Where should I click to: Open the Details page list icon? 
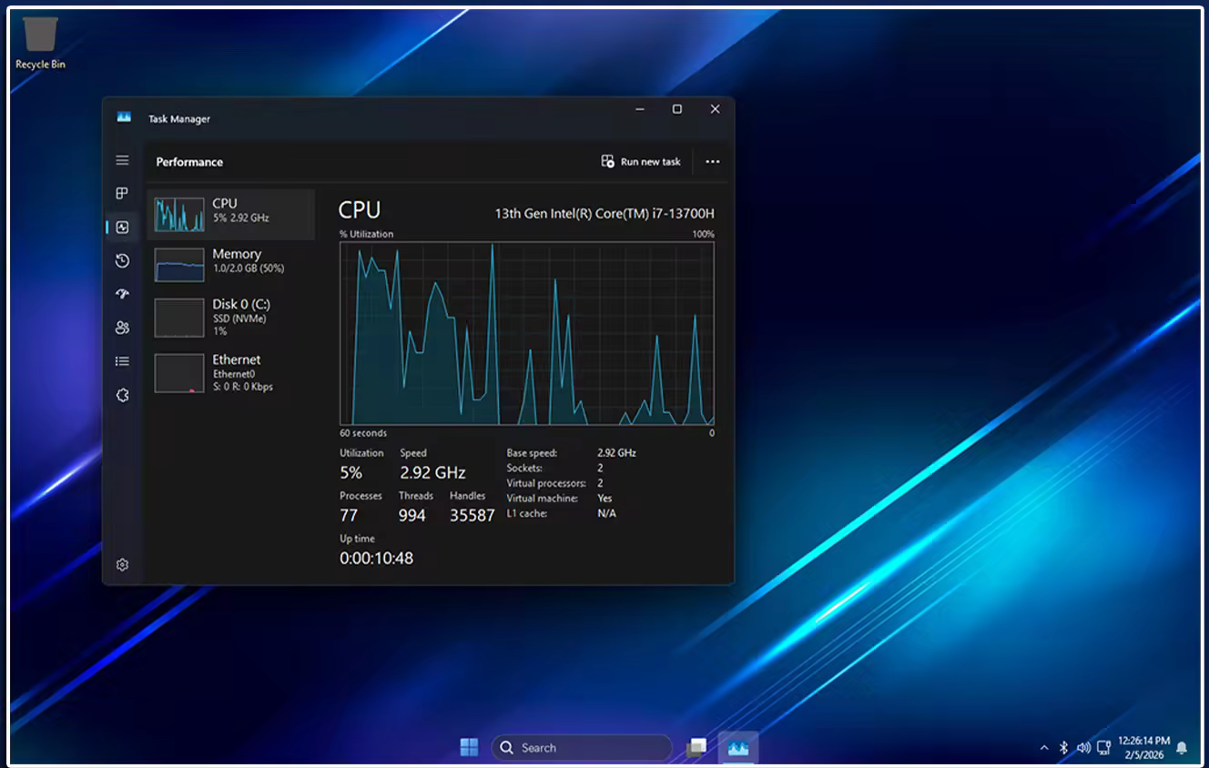tap(122, 361)
